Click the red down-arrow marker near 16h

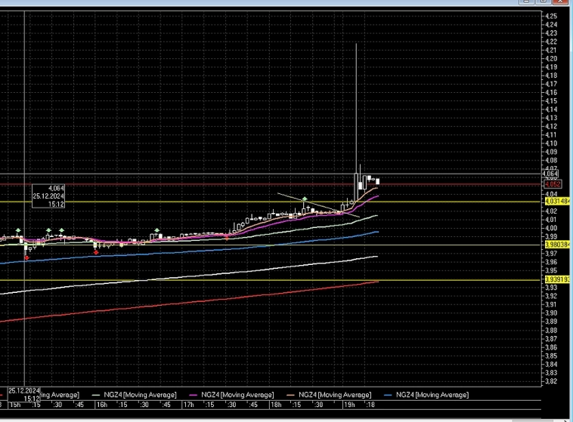(x=96, y=252)
